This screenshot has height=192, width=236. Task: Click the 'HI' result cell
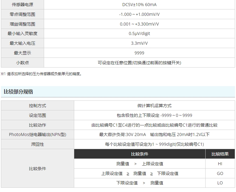220,164
